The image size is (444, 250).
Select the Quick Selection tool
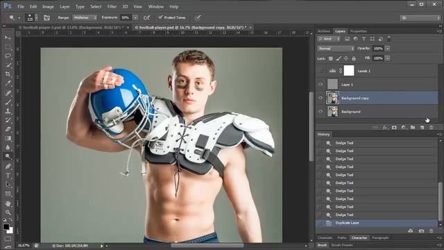click(x=8, y=65)
